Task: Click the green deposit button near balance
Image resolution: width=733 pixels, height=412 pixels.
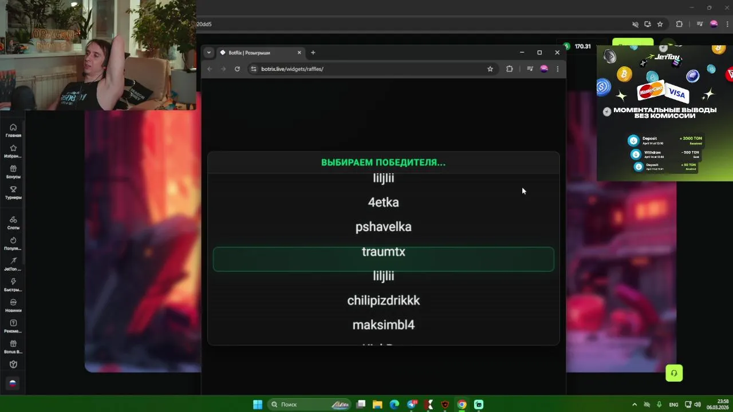Action: [633, 42]
